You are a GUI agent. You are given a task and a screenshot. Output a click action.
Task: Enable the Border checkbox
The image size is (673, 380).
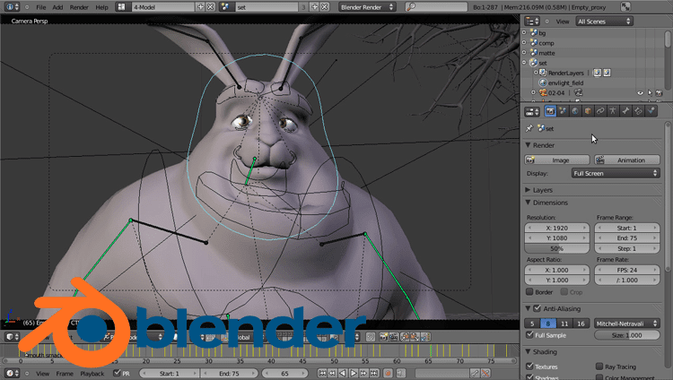pos(529,292)
